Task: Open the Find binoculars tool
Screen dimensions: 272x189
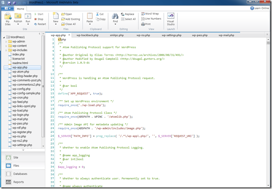Action: tap(115, 16)
